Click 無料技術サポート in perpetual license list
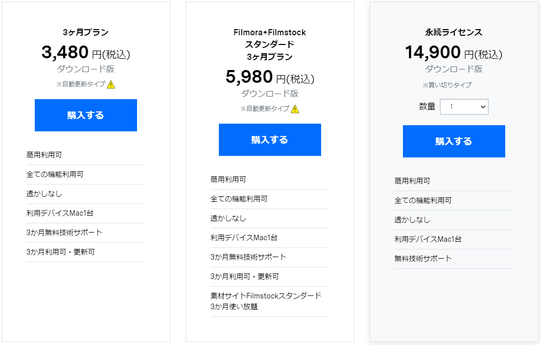 (x=423, y=259)
